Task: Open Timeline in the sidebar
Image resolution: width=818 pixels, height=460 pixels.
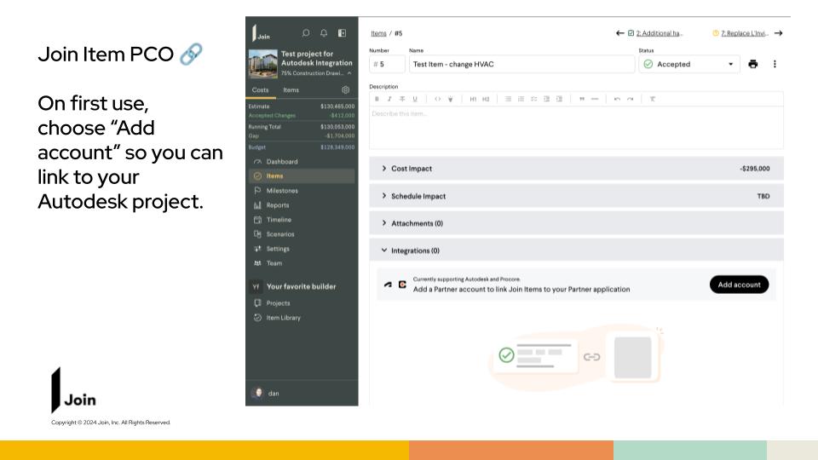Action: (302, 220)
